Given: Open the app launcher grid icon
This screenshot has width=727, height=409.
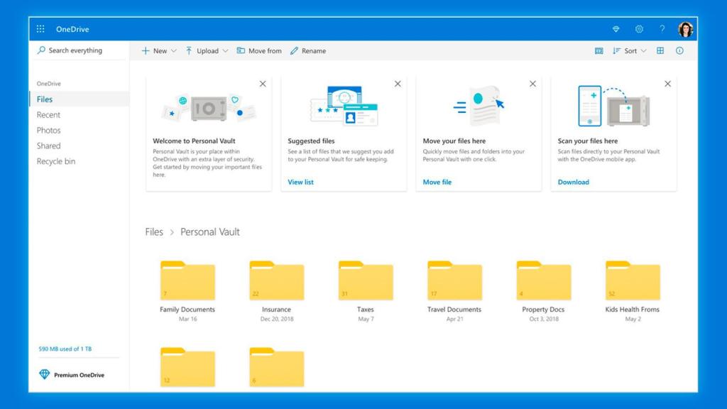Looking at the screenshot, I should pyautogui.click(x=40, y=29).
